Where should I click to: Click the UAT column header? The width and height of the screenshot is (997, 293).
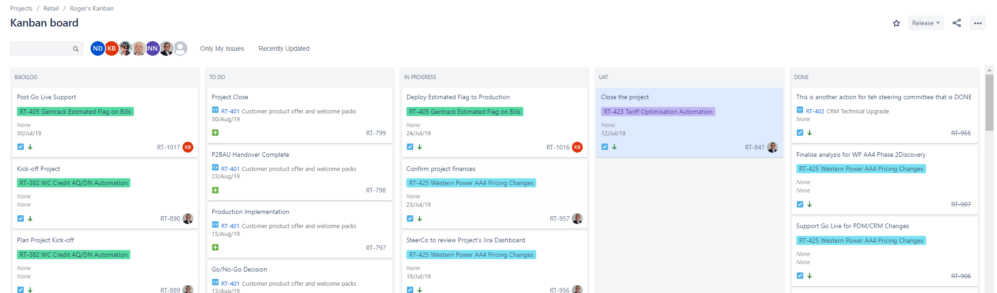(x=603, y=77)
